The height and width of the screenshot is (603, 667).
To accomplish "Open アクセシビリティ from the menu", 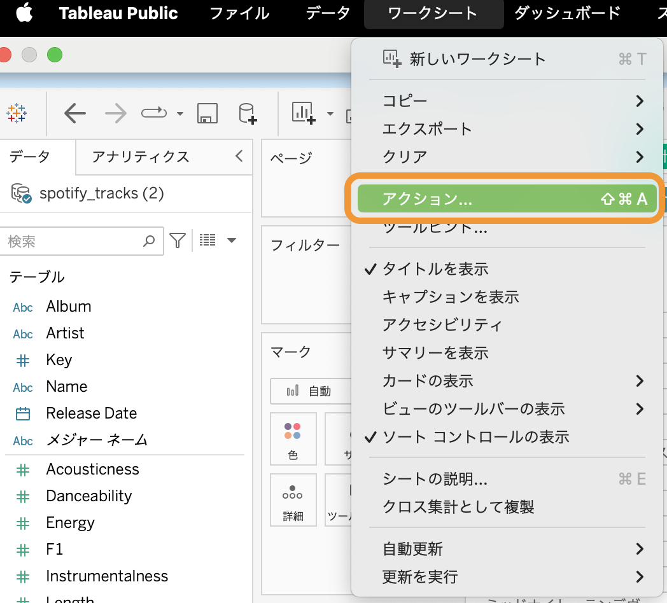I will (507, 325).
